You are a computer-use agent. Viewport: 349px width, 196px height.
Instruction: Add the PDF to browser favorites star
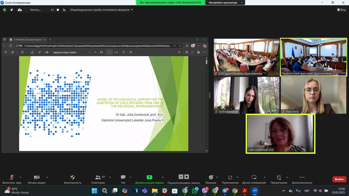[x=180, y=46]
